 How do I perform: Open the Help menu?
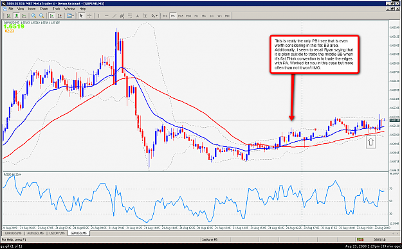tap(82, 9)
